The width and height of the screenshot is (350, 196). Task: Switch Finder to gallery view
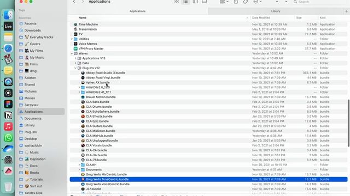[x=204, y=2]
